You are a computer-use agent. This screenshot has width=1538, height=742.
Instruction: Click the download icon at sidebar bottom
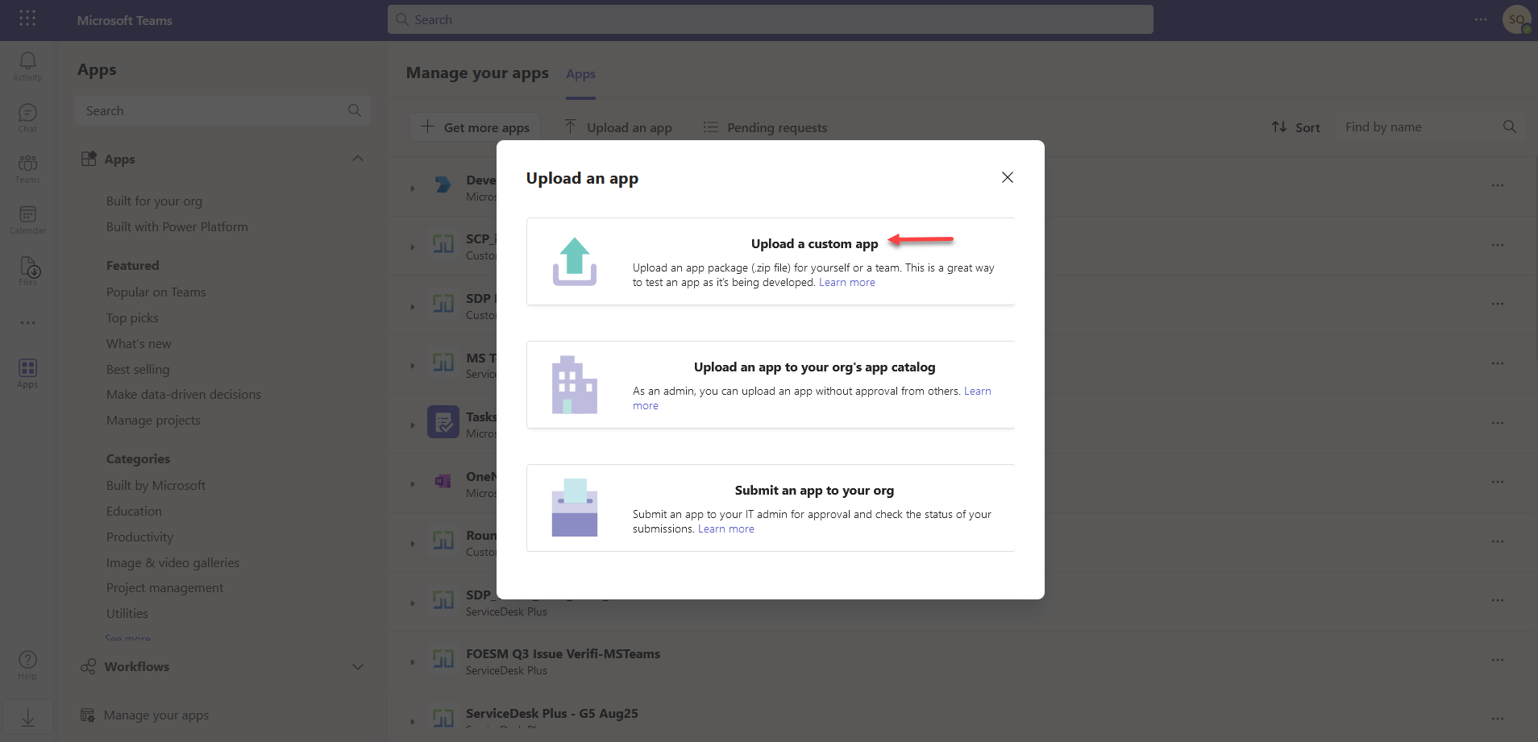pyautogui.click(x=27, y=718)
